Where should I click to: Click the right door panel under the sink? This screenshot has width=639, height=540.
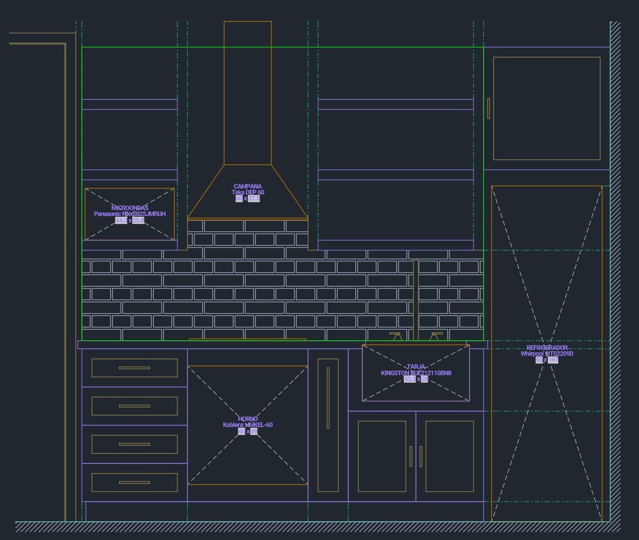pos(449,456)
